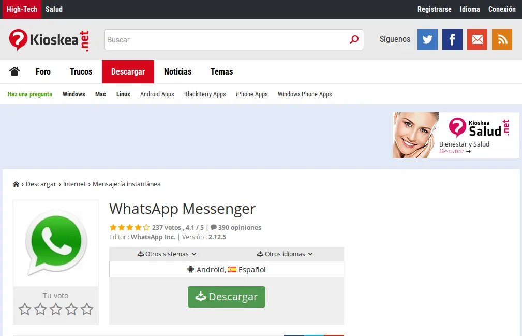Click the search magnifier icon
The height and width of the screenshot is (336, 522).
354,40
